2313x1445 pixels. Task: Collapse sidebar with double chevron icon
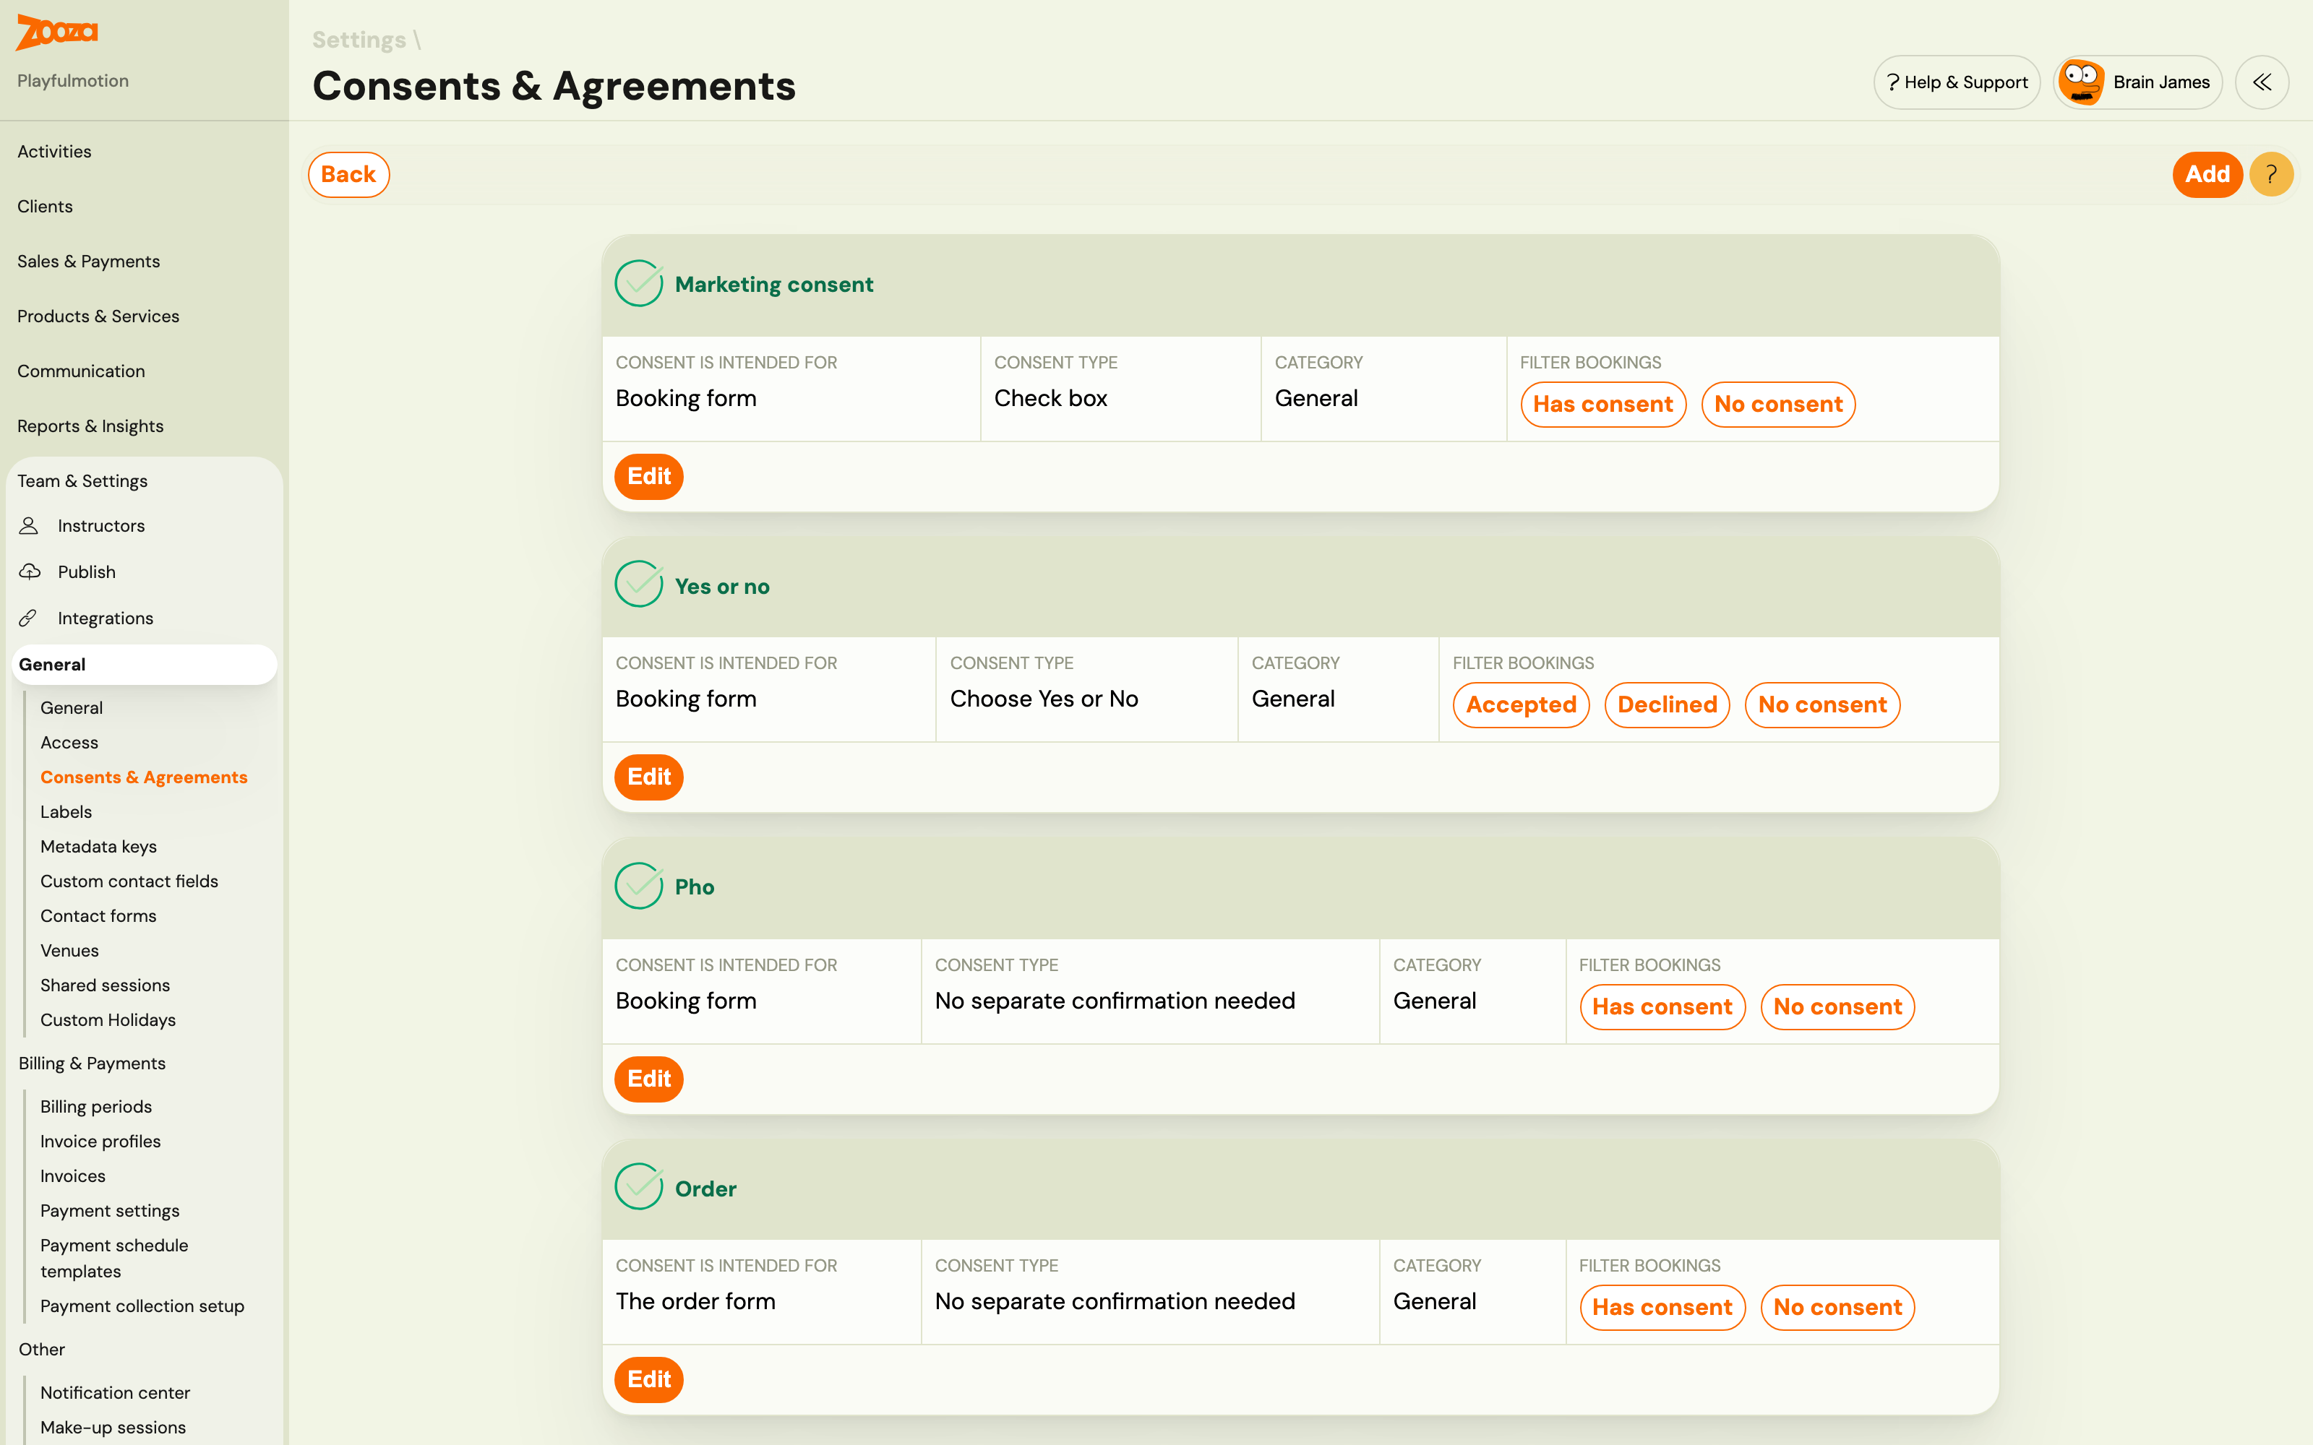2262,82
